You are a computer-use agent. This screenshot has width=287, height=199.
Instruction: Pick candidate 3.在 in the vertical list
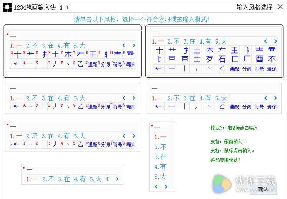pos(160,157)
